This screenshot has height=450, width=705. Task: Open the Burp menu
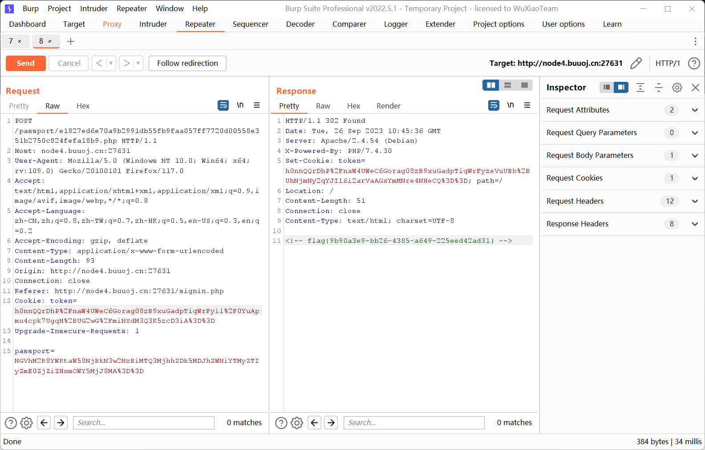click(31, 8)
